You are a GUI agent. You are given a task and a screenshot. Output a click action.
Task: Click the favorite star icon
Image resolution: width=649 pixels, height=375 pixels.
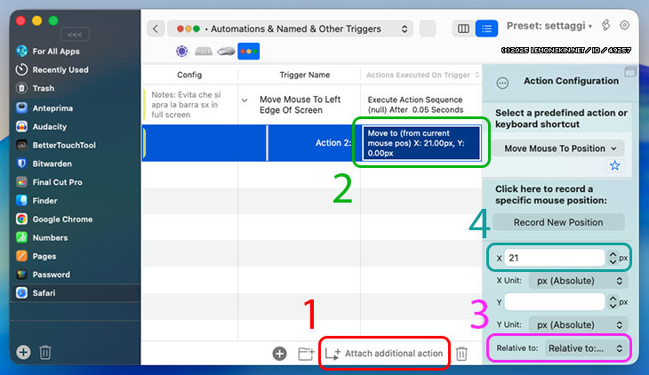pyautogui.click(x=614, y=166)
